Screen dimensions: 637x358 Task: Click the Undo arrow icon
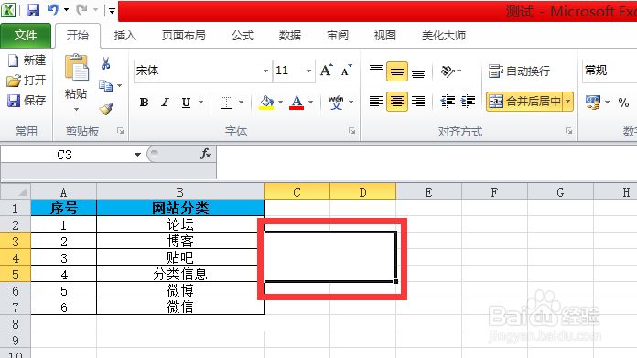53,10
